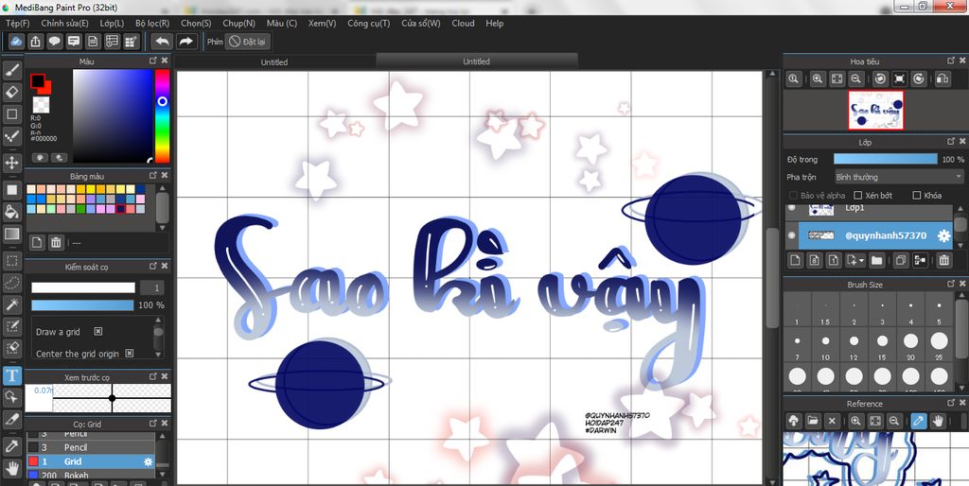
Task: Pop out the Bảng màu panel
Action: click(153, 175)
